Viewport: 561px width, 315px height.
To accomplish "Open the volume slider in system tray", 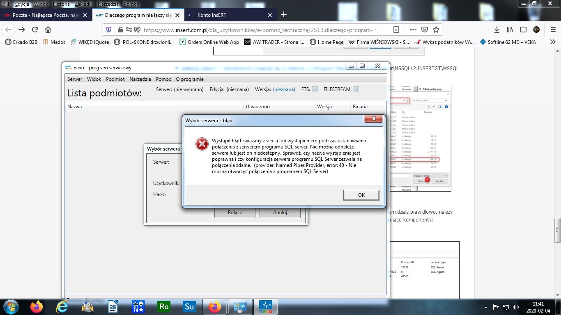I will point(516,306).
